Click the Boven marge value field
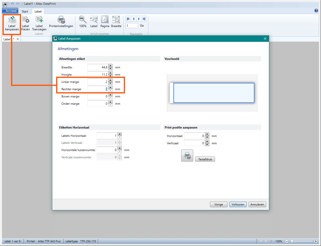The image size is (321, 246). [x=98, y=96]
